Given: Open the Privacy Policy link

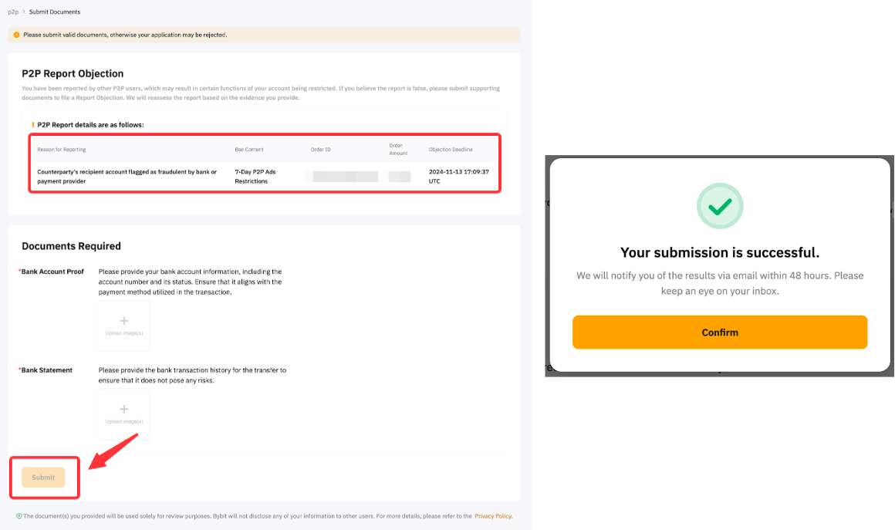Looking at the screenshot, I should click(493, 516).
